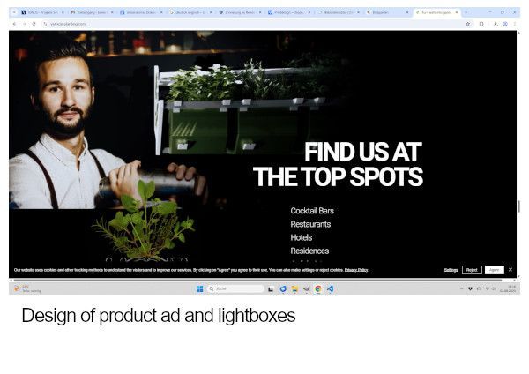The width and height of the screenshot is (529, 374).
Task: Open cookie Settings link
Action: tap(451, 270)
